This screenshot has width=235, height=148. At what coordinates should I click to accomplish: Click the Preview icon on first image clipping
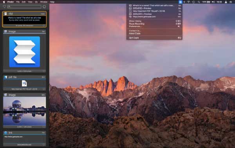click(x=5, y=31)
